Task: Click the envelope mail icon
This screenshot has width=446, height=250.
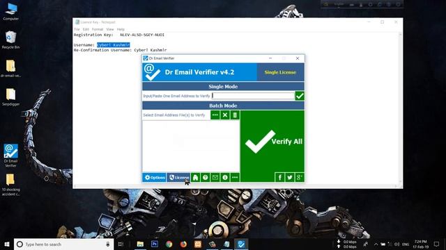Action: (215, 178)
